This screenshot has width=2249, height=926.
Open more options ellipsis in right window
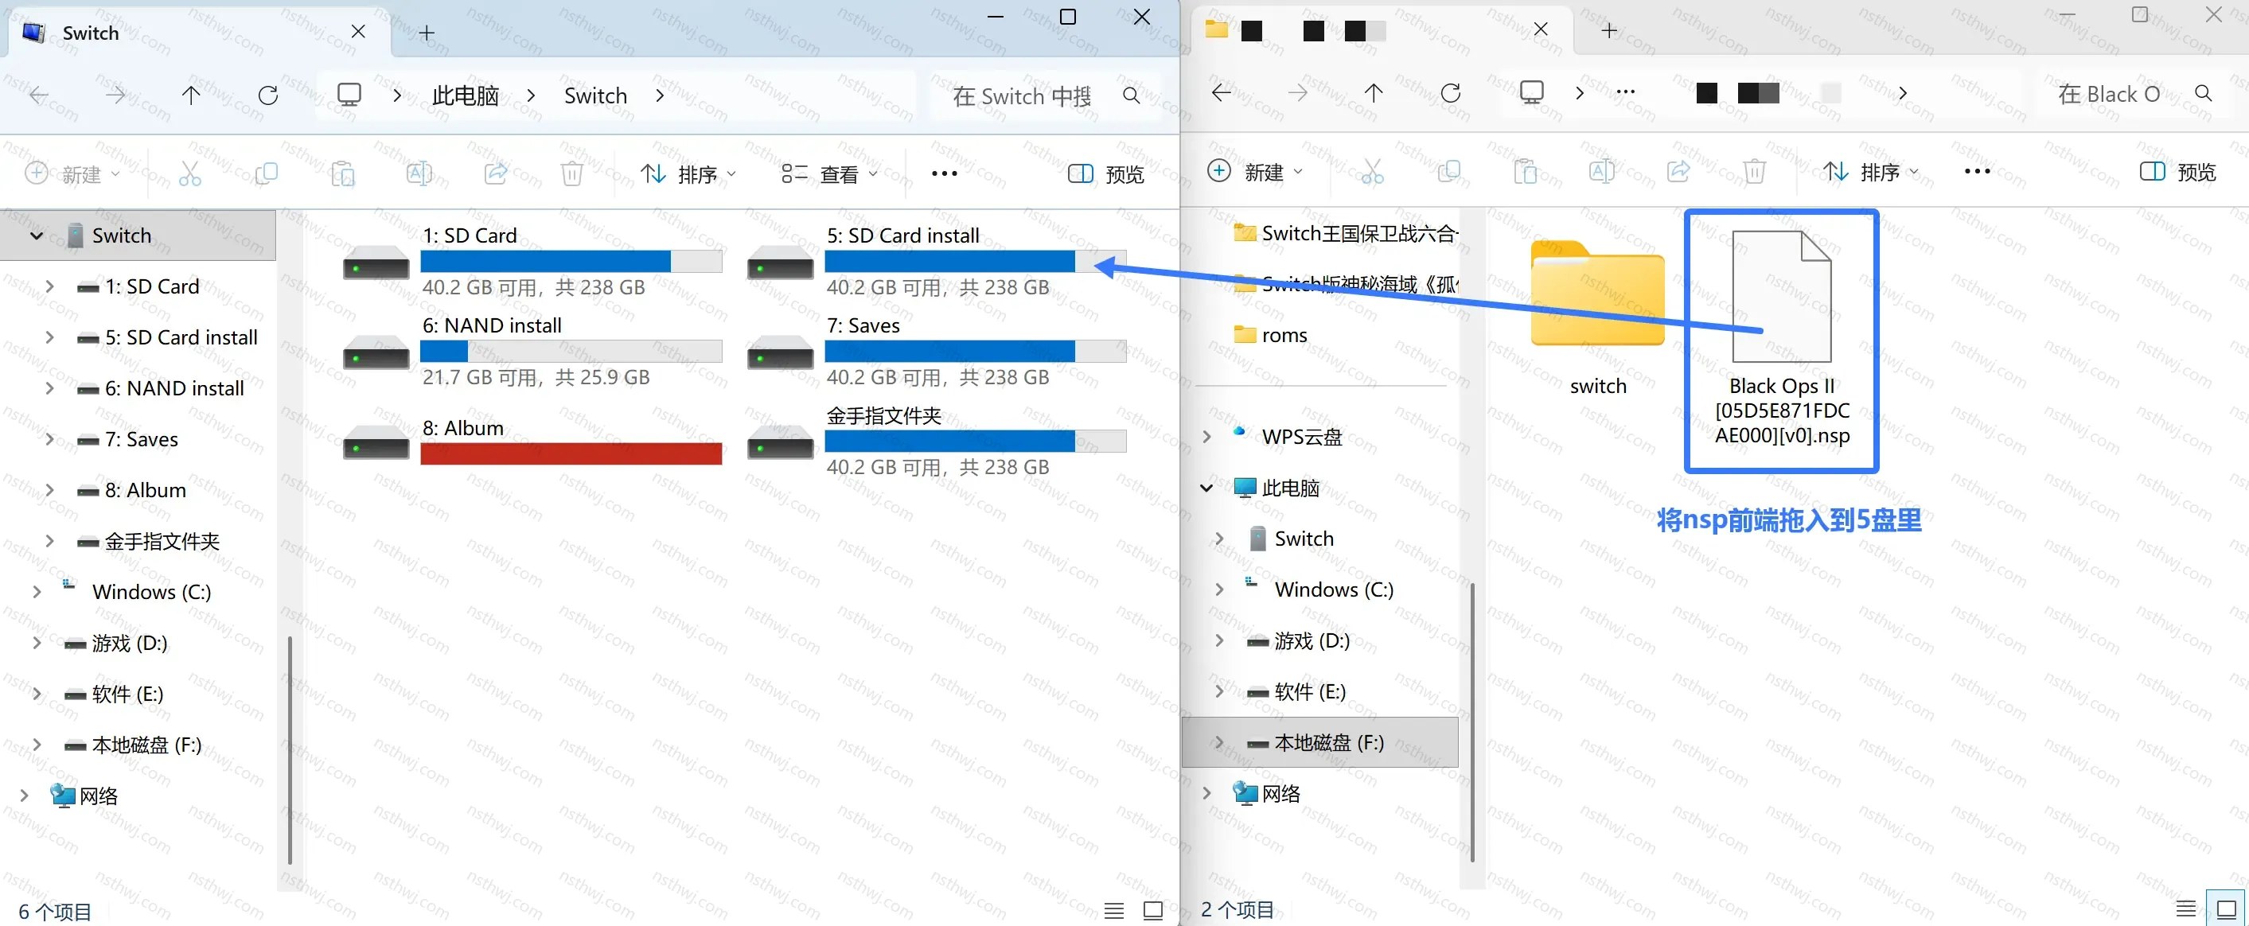pyautogui.click(x=1977, y=171)
